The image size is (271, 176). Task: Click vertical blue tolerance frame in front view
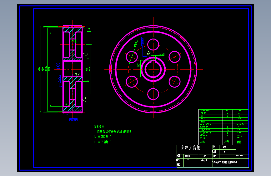coord(143,42)
